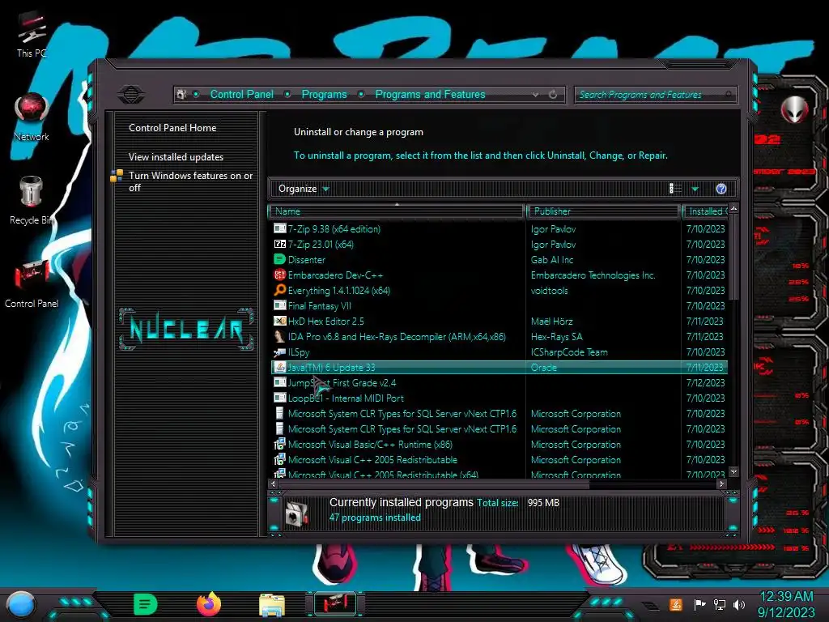Image resolution: width=829 pixels, height=622 pixels.
Task: Click the Gab AI Inc publisher cell
Action: 552,260
